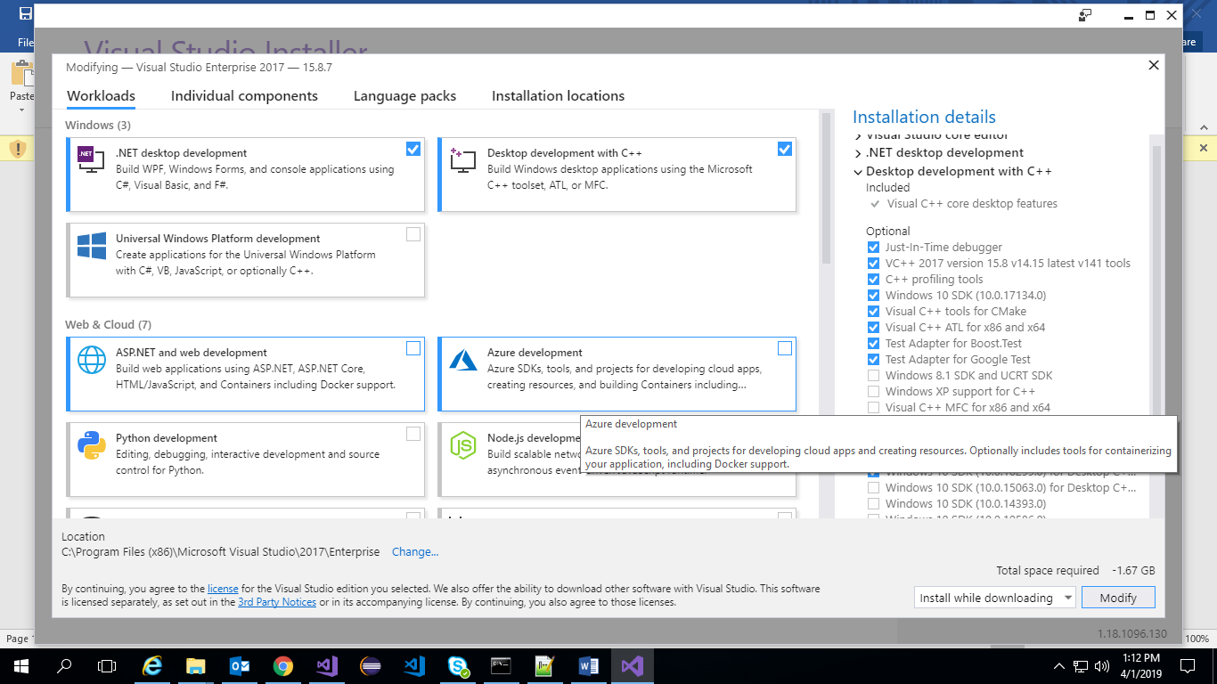
Task: Click the Node.js hexagon icon
Action: tap(463, 445)
